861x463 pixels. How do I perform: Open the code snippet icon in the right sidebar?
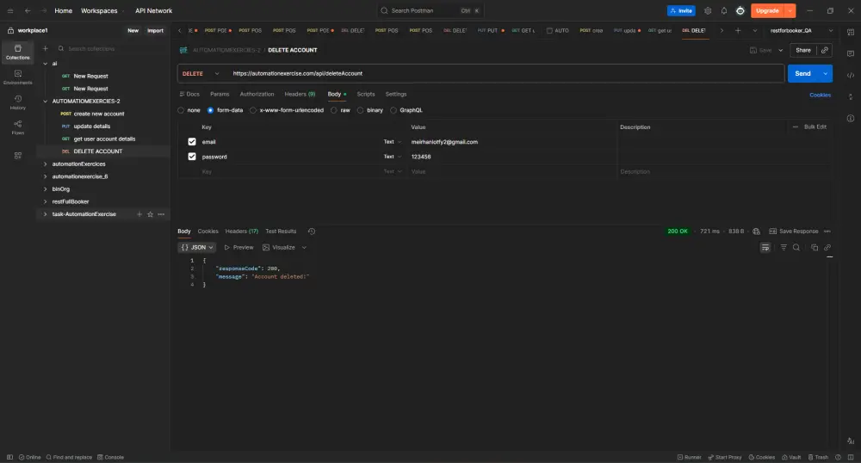tap(851, 75)
